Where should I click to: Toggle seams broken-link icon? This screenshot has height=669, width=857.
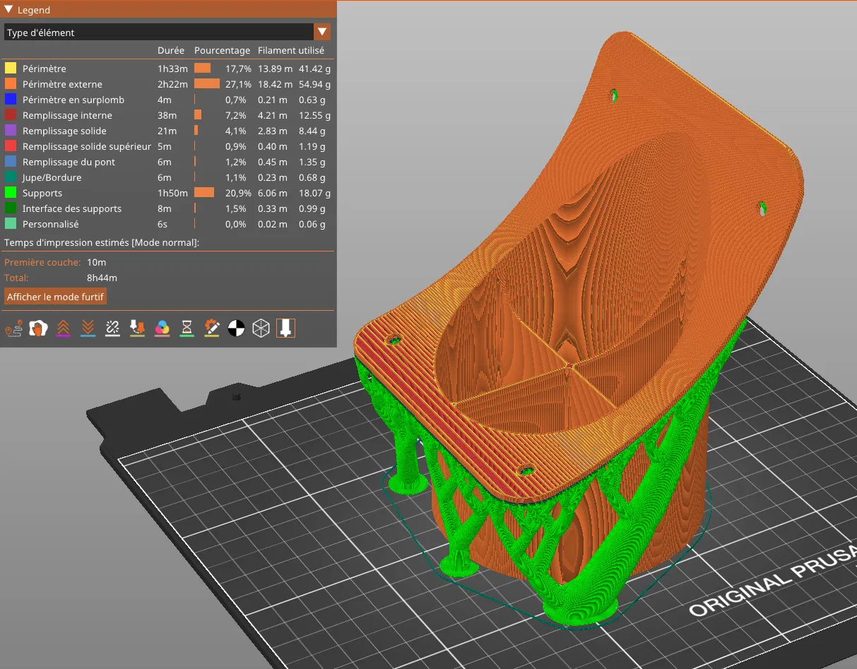pyautogui.click(x=112, y=328)
